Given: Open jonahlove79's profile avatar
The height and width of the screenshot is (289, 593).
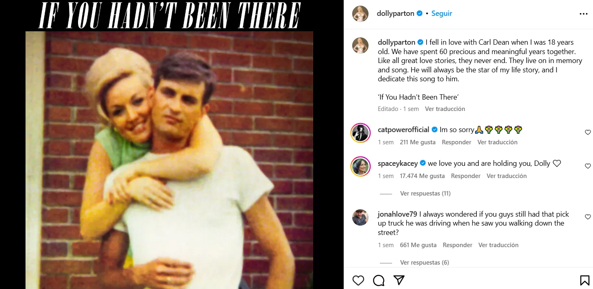Looking at the screenshot, I should [x=360, y=217].
